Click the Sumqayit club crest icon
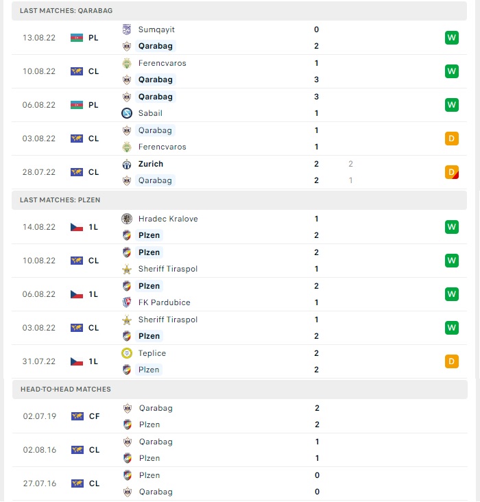This screenshot has width=480, height=502. click(127, 29)
